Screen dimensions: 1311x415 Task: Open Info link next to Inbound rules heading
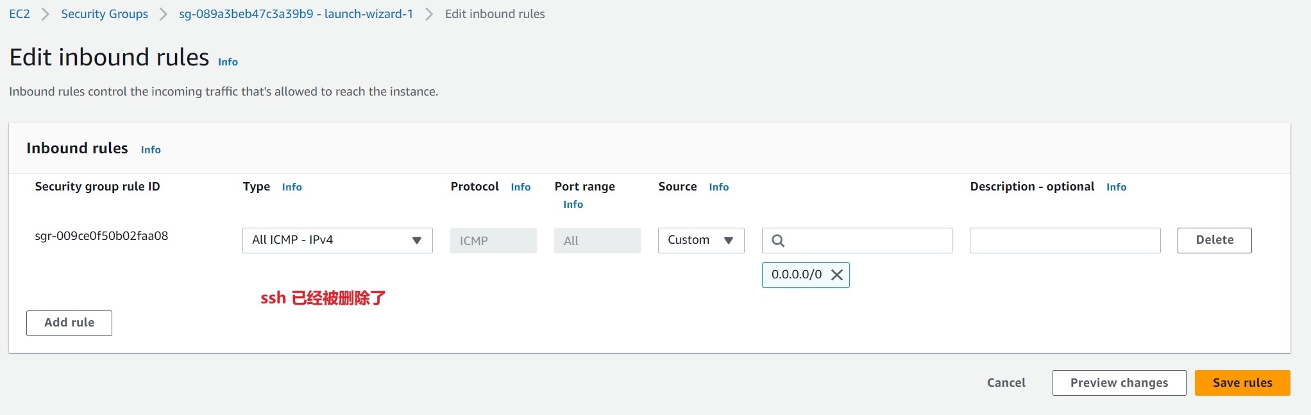151,150
